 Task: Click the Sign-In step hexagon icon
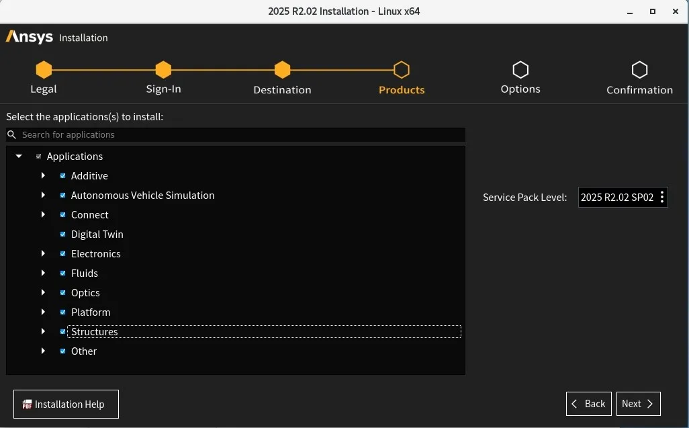(163, 69)
